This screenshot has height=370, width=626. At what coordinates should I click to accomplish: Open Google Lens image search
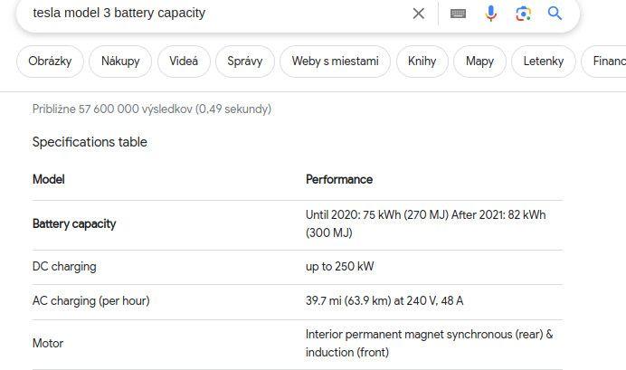pos(523,14)
